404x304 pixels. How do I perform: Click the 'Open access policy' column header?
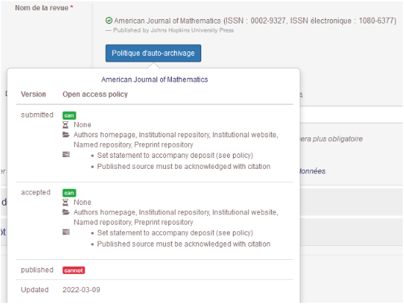coord(95,94)
